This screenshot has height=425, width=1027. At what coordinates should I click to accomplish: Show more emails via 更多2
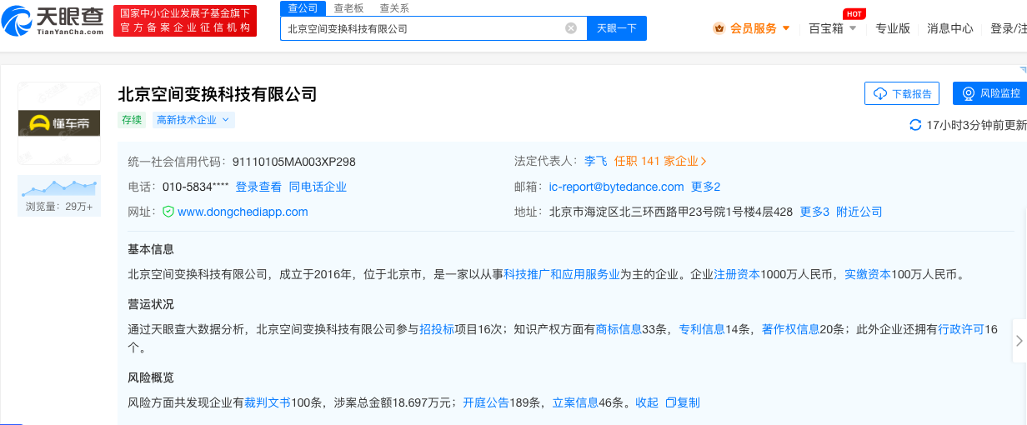(x=705, y=187)
